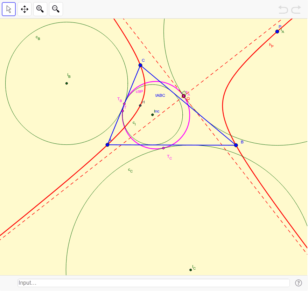Screen dimensions: 308x291
Task: Select blue vertex point A
Action: tap(107, 145)
